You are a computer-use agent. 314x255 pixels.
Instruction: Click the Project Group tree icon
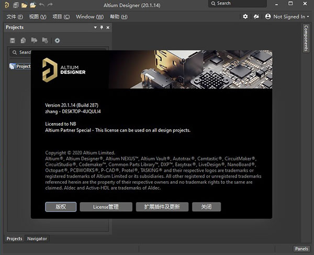tap(13, 66)
